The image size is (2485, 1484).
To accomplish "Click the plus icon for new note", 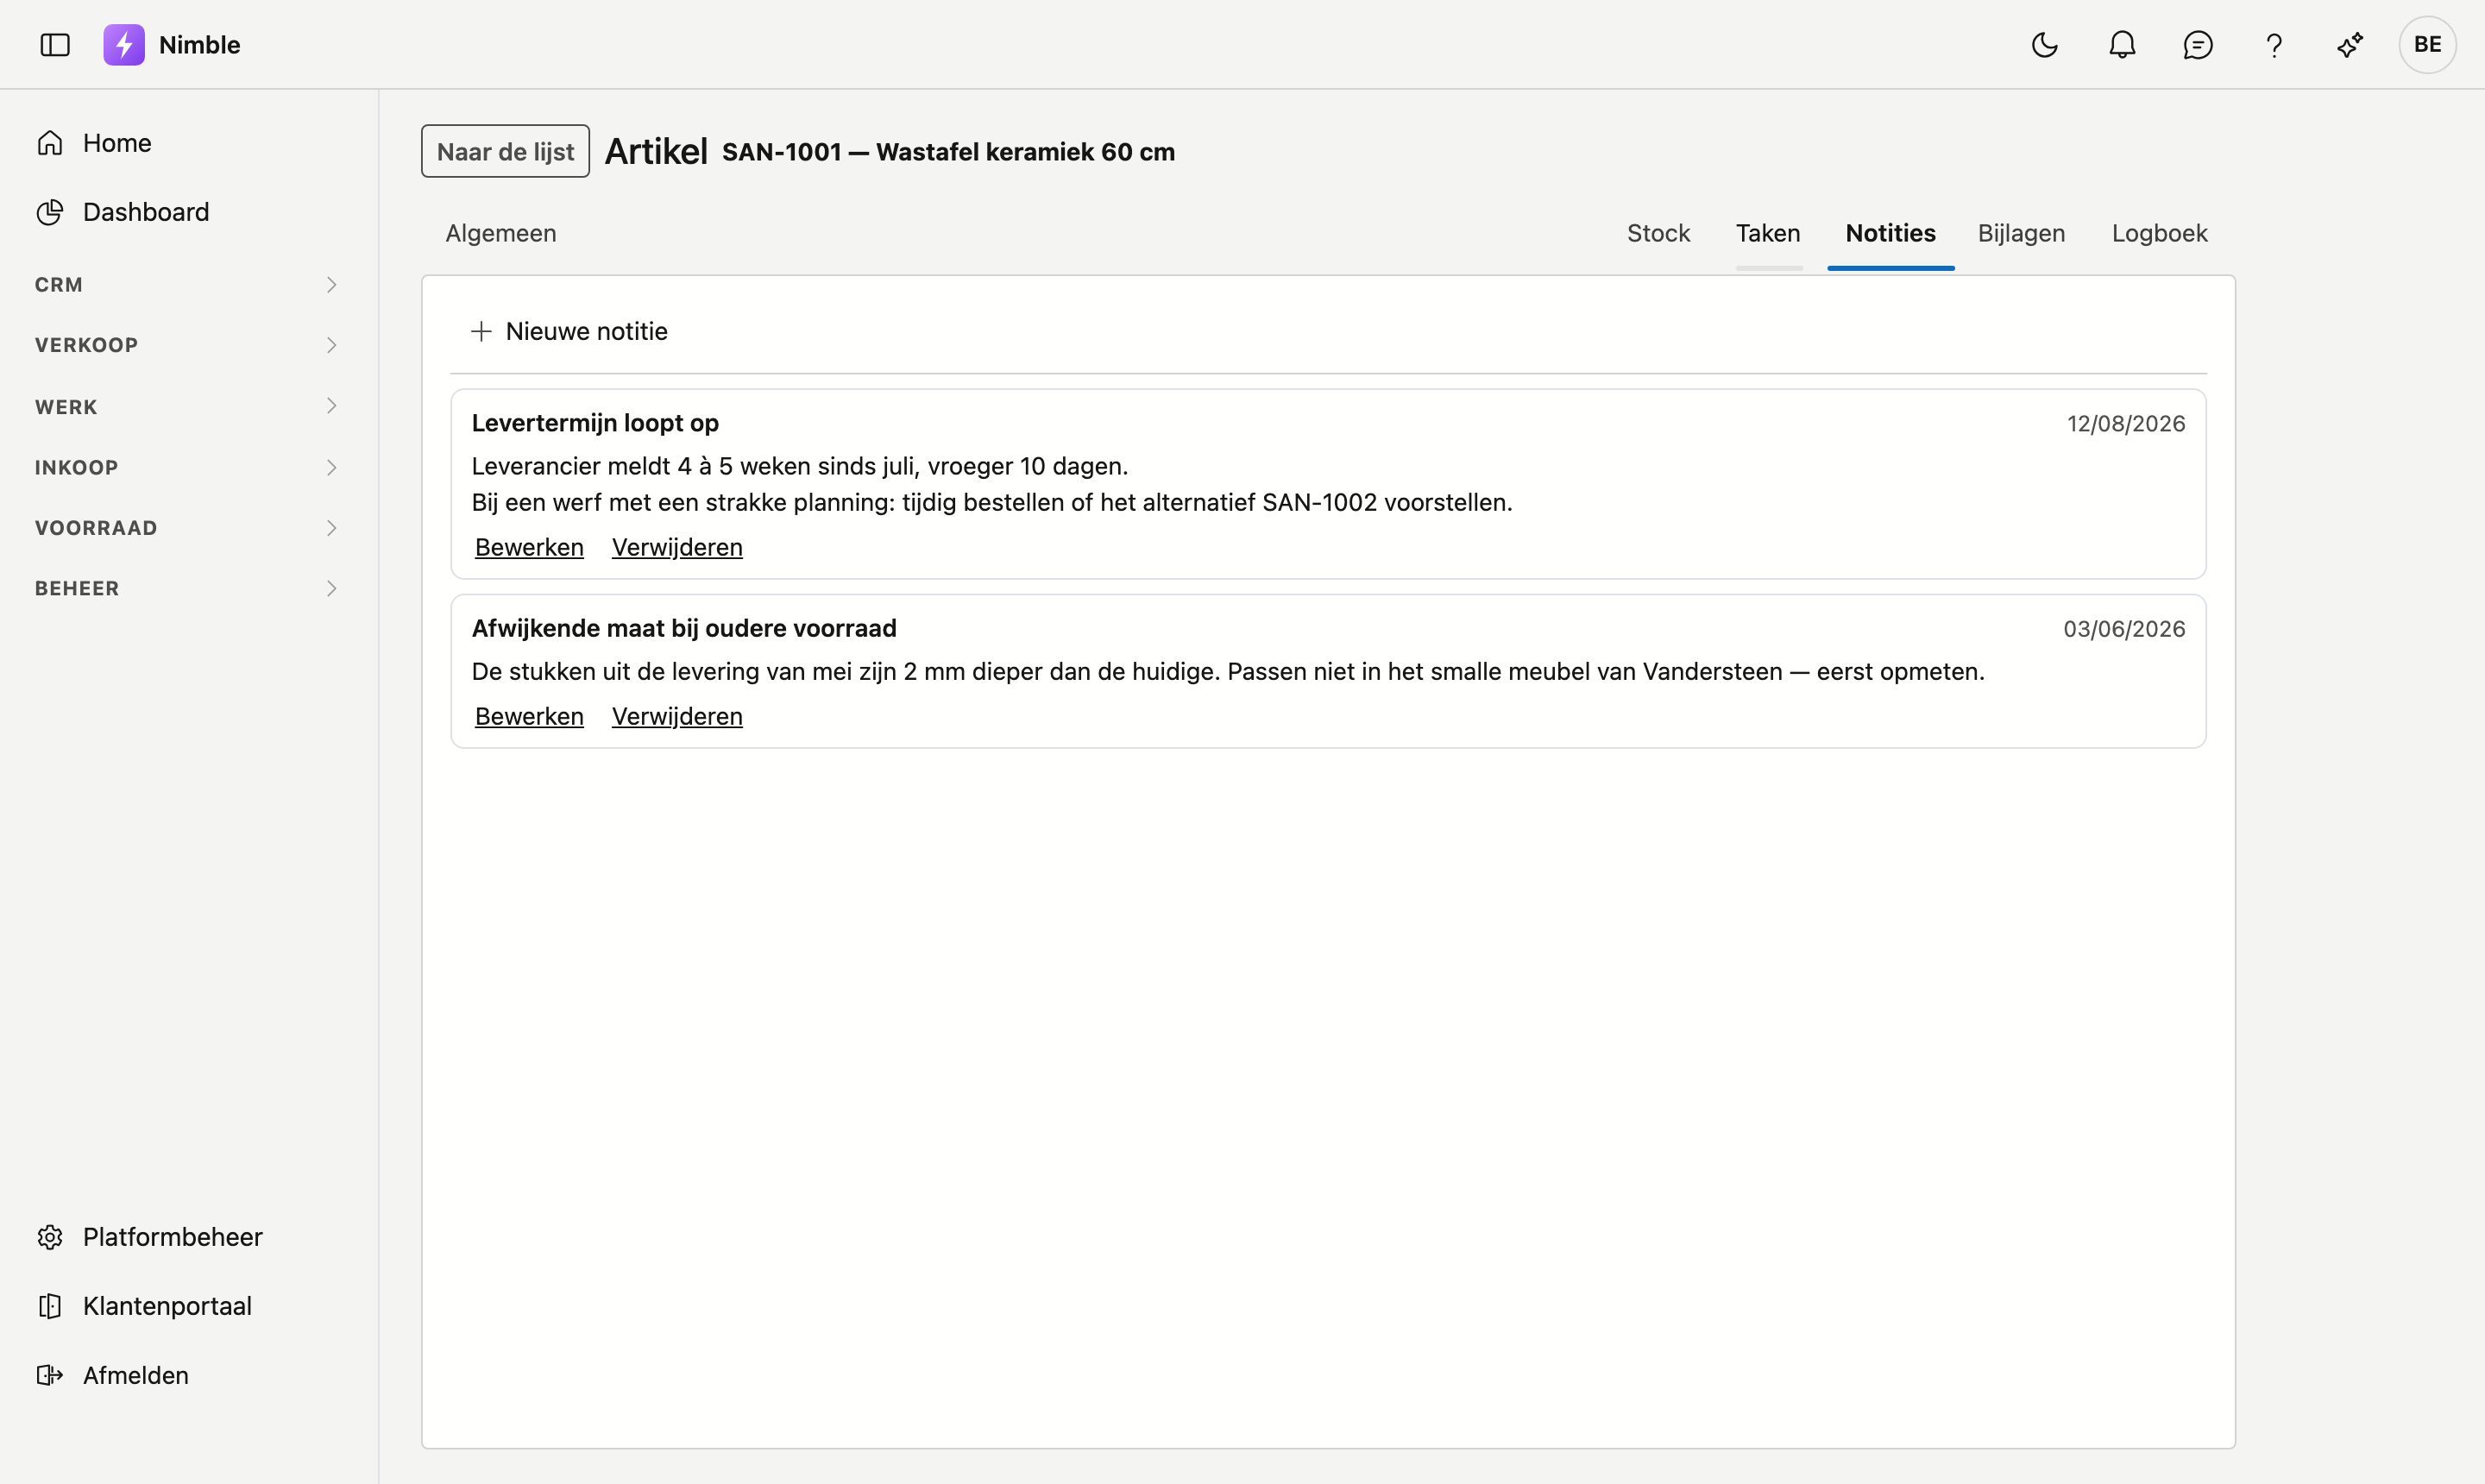I will pos(481,331).
